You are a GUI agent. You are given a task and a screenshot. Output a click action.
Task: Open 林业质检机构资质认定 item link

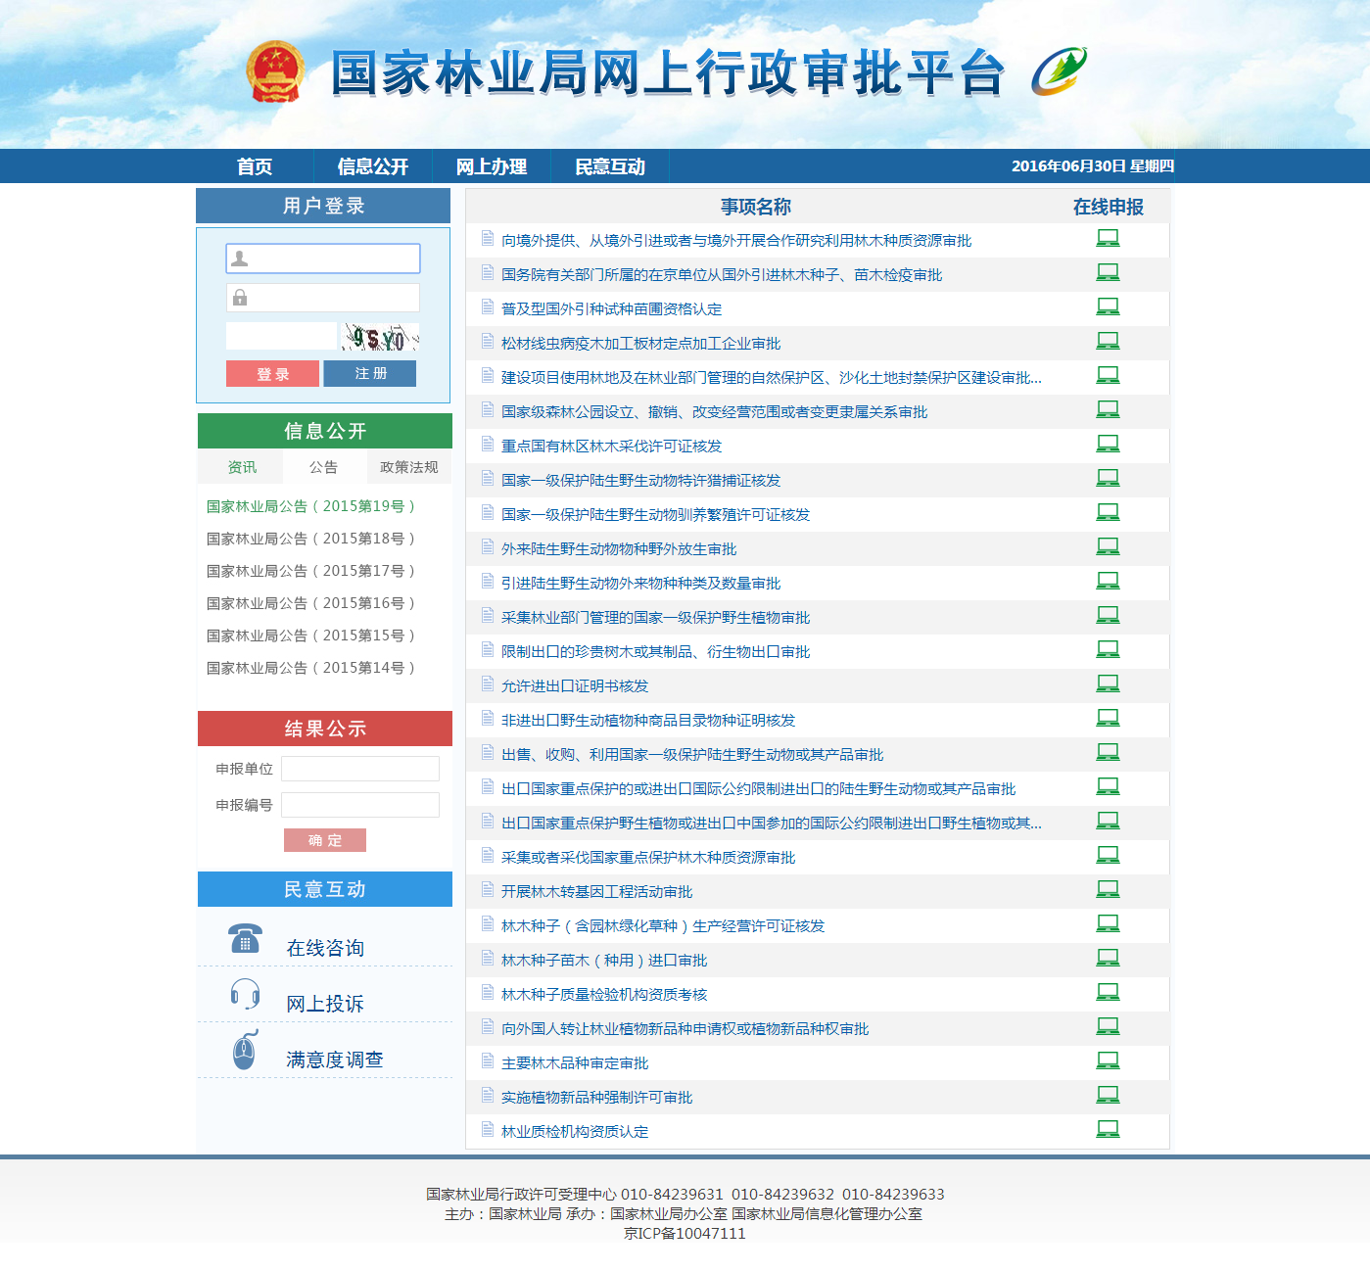573,1130
